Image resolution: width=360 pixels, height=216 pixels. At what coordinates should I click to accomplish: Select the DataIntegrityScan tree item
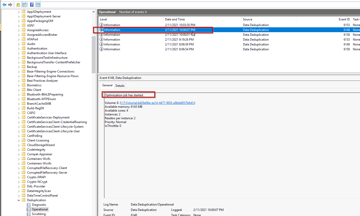(39, 191)
